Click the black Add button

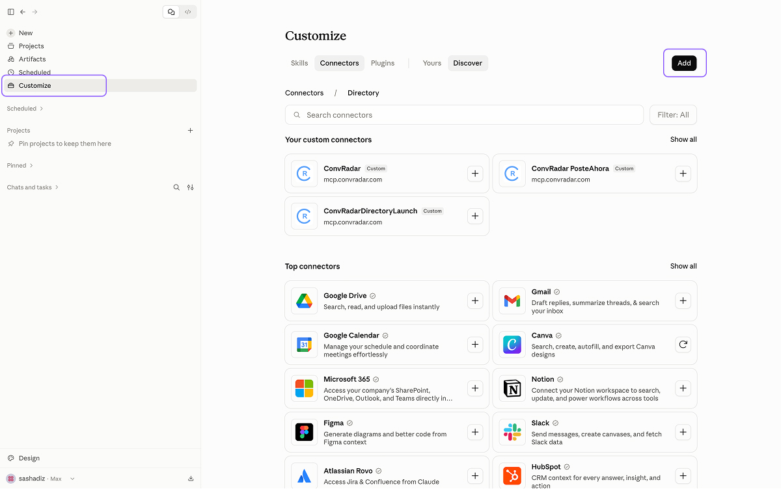click(684, 63)
